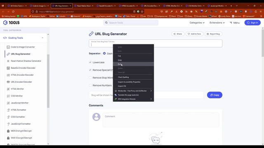Open the HTML Minifier sidebar icon

point(8,89)
